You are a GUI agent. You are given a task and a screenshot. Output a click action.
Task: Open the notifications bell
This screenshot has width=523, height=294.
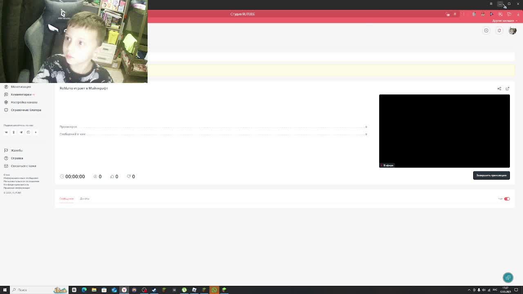click(x=499, y=31)
